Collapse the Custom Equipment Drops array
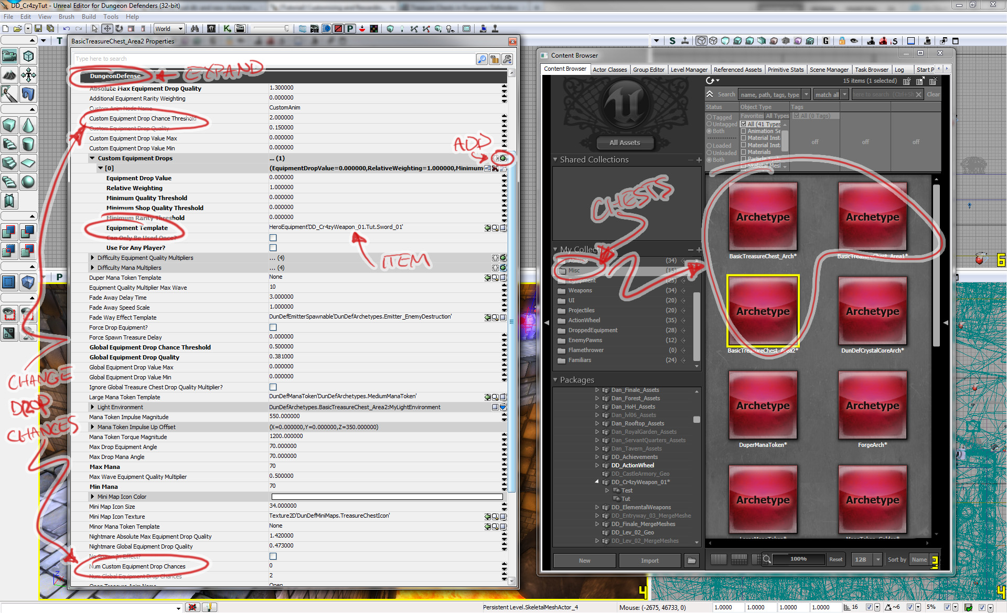 [92, 158]
